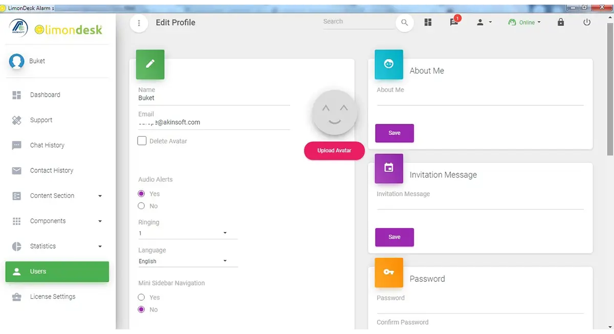The image size is (614, 334).
Task: Tick the Delete Avatar checkbox
Action: pos(142,141)
